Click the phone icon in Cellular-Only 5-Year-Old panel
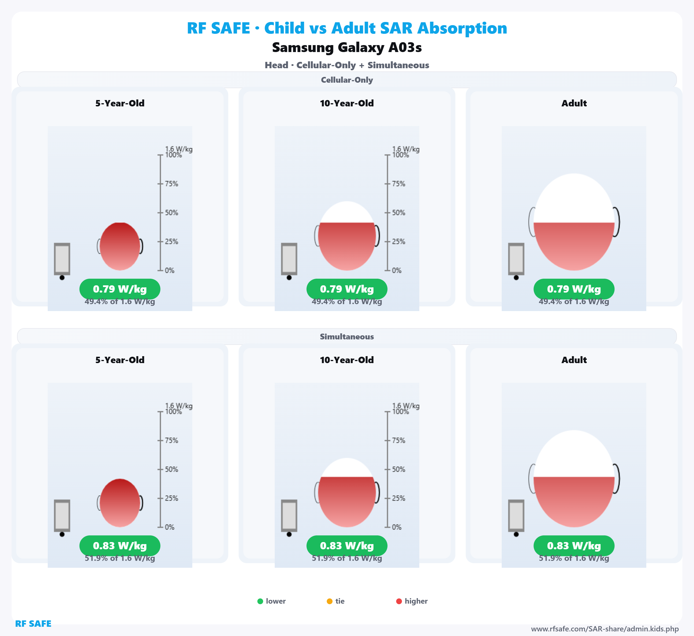The height and width of the screenshot is (636, 694). pyautogui.click(x=62, y=259)
